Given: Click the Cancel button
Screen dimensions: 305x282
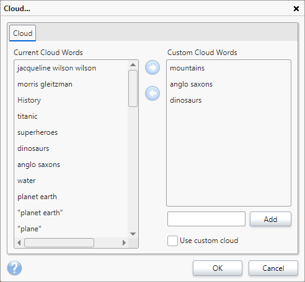Looking at the screenshot, I should 273,268.
